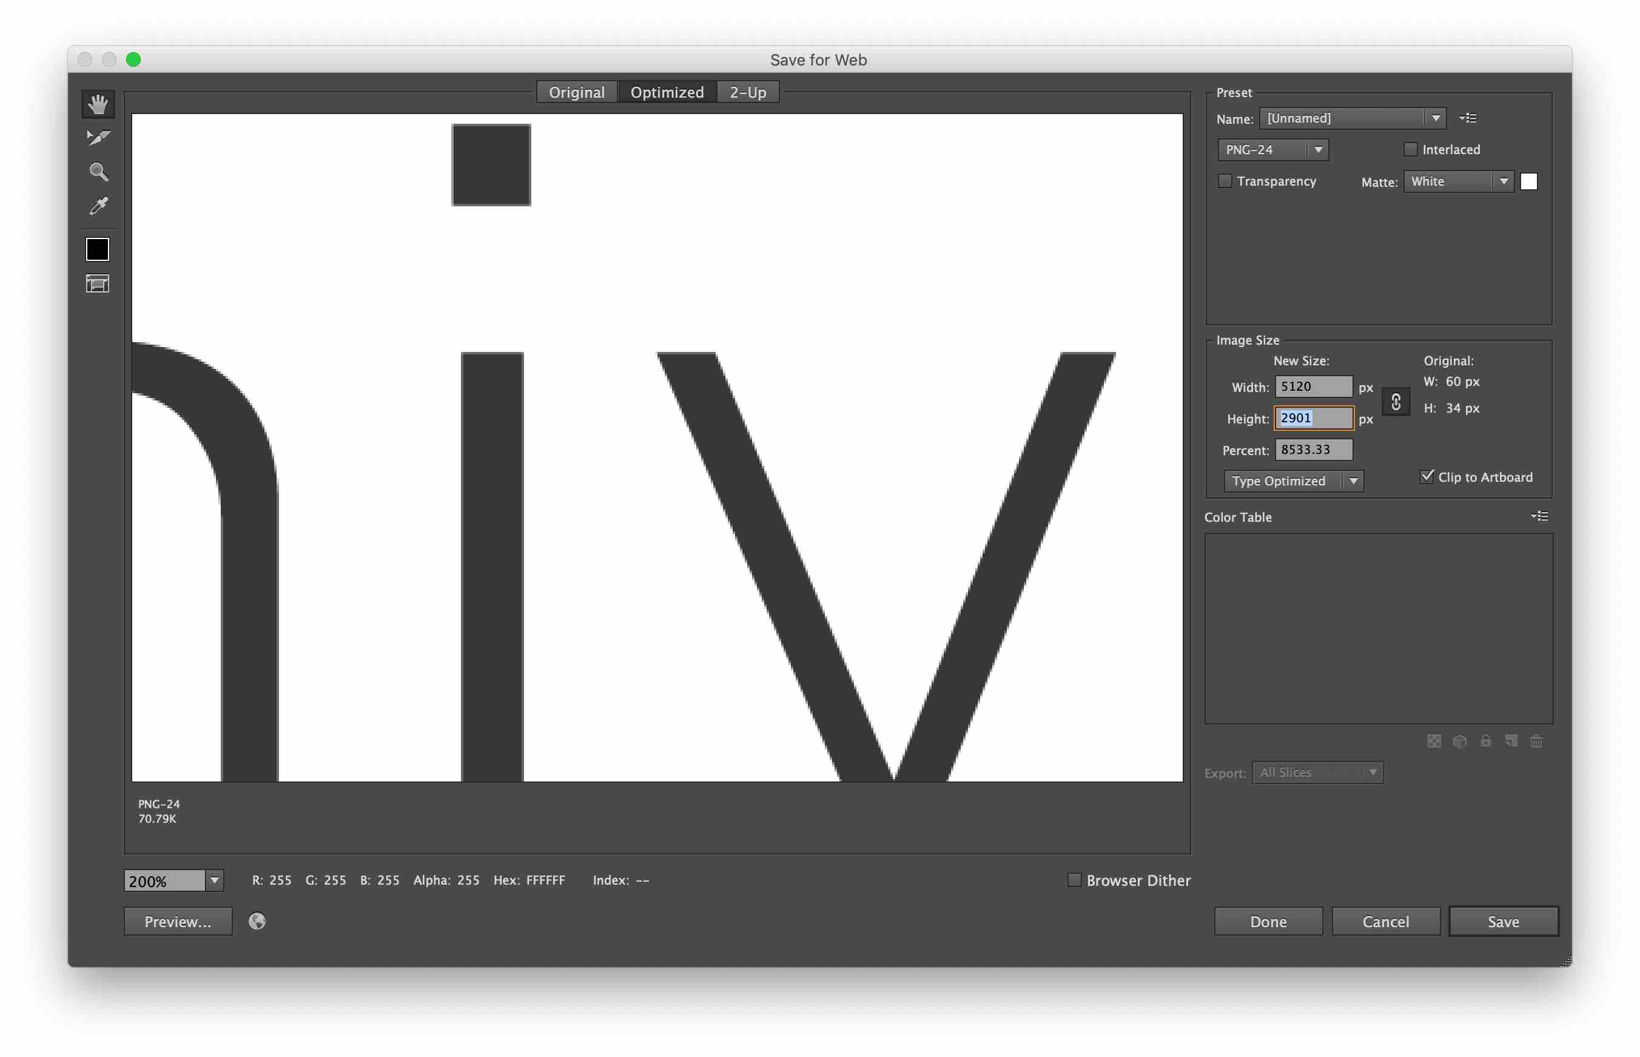Uncheck Clip to Artboard
Image resolution: width=1640 pixels, height=1057 pixels.
coord(1427,476)
